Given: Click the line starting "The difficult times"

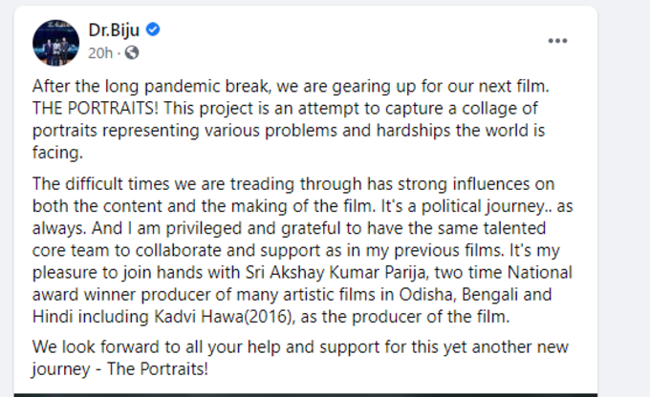Looking at the screenshot, I should point(293,184).
